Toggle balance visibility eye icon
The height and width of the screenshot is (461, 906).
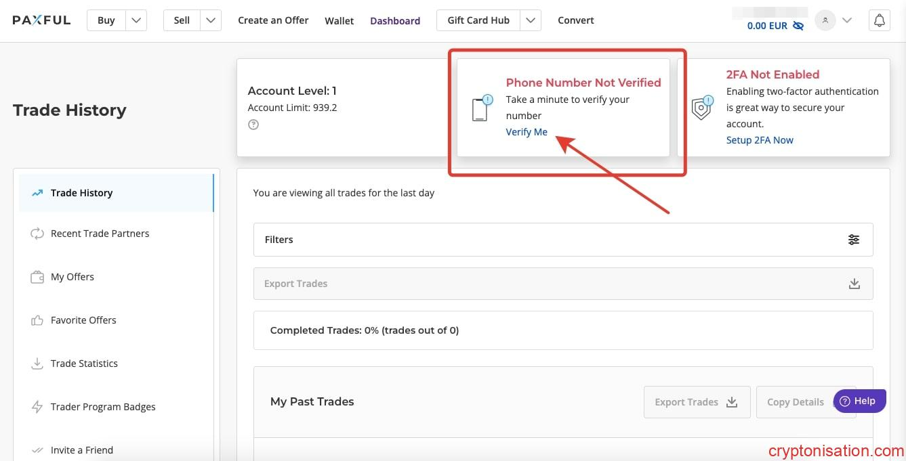798,26
